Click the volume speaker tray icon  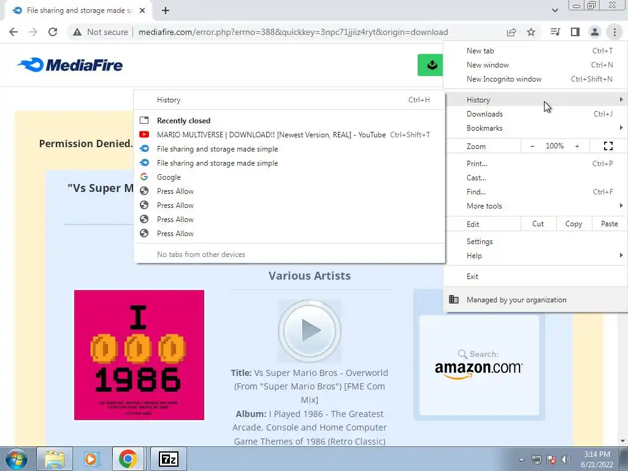566,459
